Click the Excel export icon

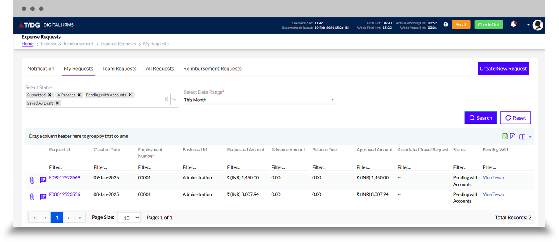point(505,137)
